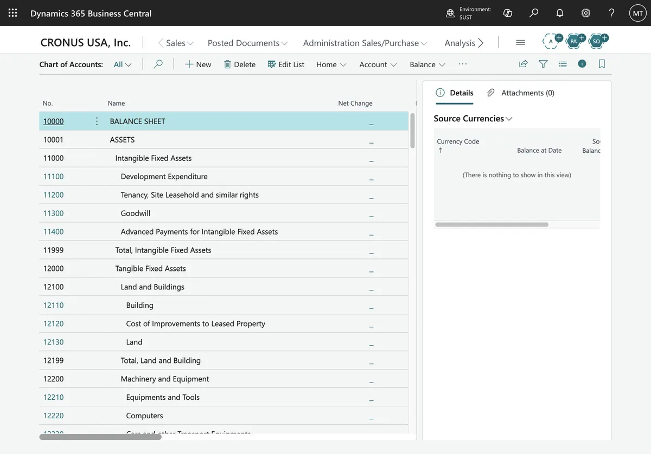This screenshot has width=651, height=454.
Task: Open the Balance action menu
Action: (x=427, y=64)
